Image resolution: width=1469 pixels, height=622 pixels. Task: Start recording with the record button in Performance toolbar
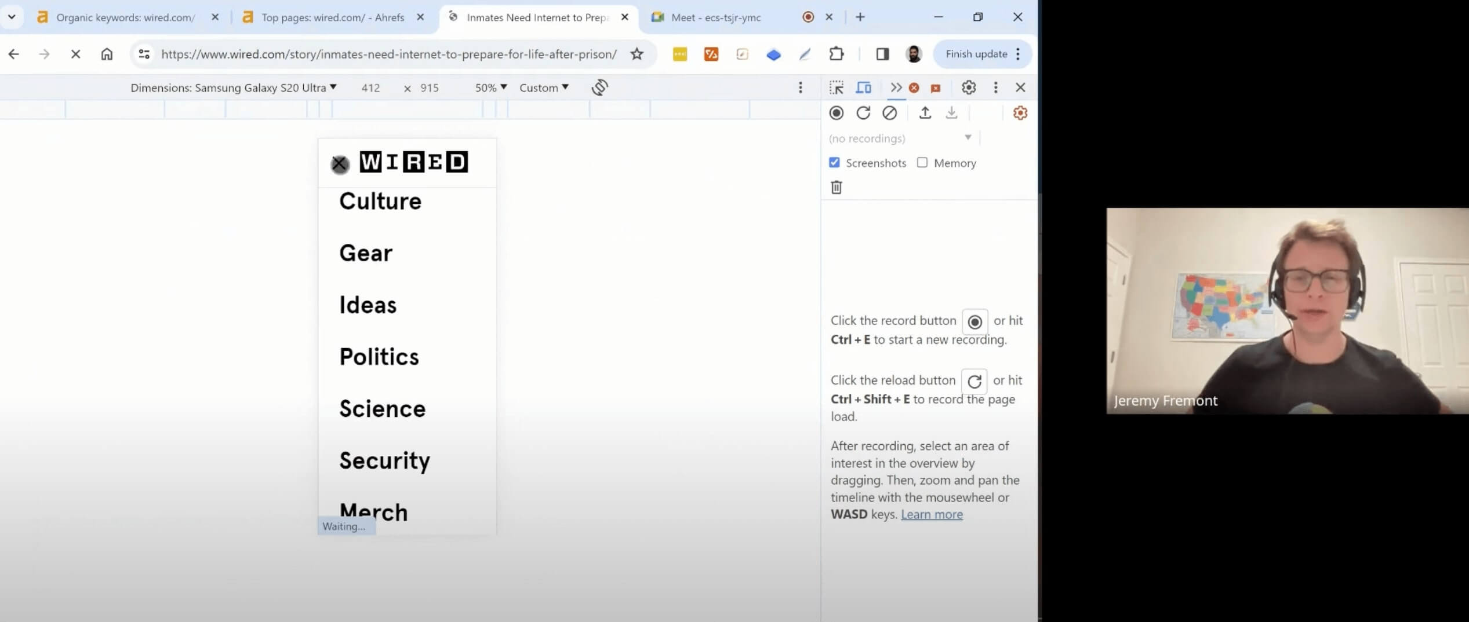pyautogui.click(x=836, y=113)
